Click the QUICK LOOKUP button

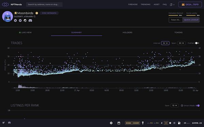pyautogui.click(x=191, y=20)
